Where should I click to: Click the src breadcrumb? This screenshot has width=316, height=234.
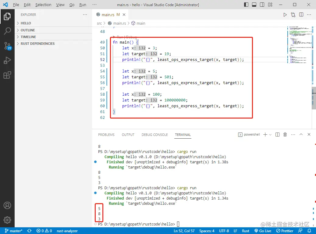[x=99, y=23]
